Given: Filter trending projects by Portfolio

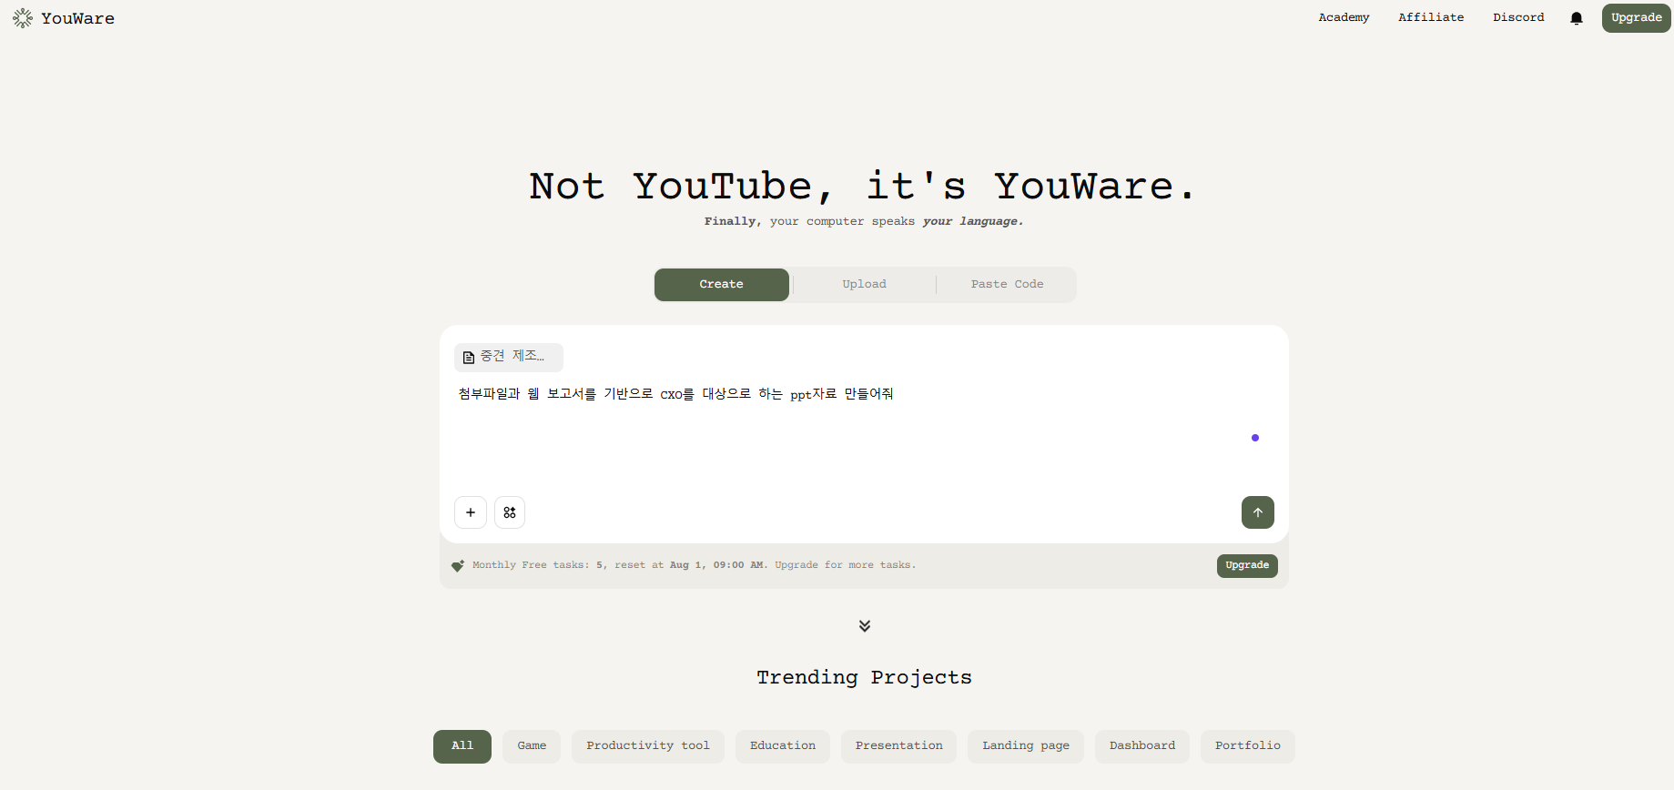Looking at the screenshot, I should [x=1248, y=746].
